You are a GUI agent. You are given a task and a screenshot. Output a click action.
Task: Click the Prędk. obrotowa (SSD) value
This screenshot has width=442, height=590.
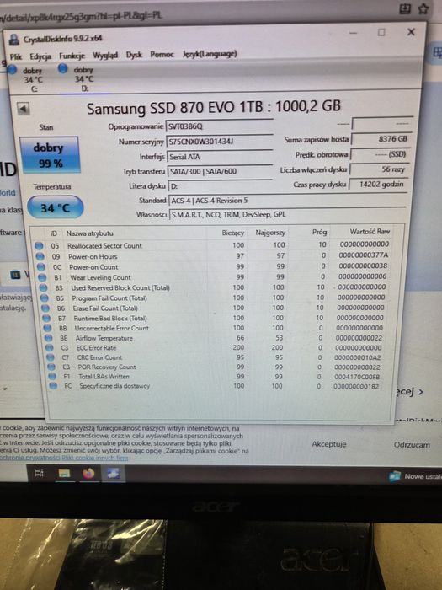(x=380, y=154)
